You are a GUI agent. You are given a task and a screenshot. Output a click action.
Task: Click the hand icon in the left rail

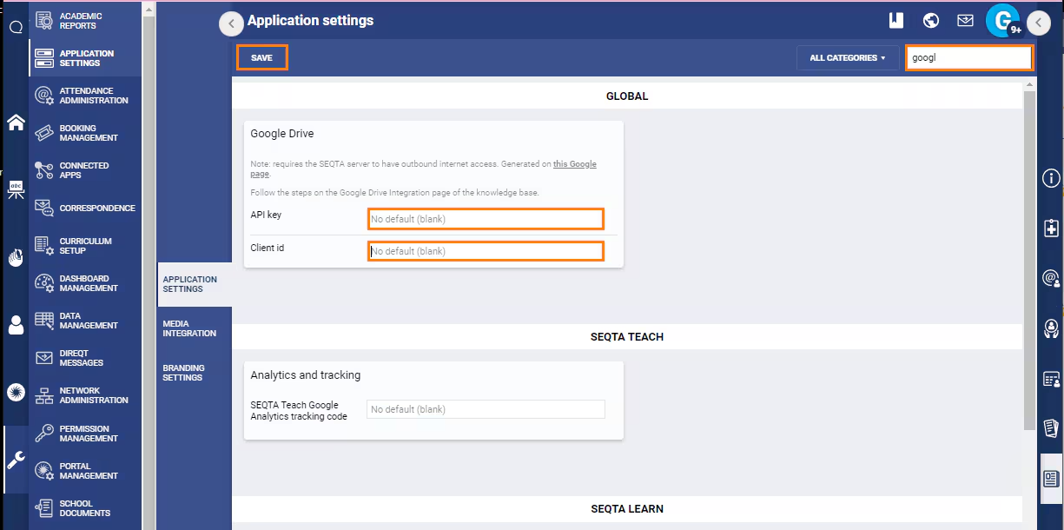coord(16,257)
